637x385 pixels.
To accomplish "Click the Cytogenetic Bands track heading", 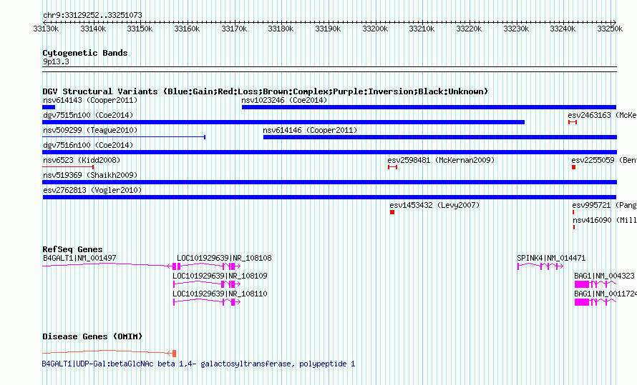I will [x=85, y=53].
